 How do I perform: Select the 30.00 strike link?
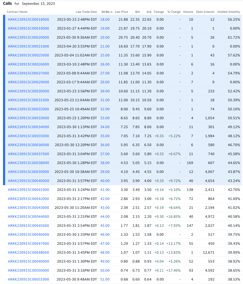tap(105, 91)
